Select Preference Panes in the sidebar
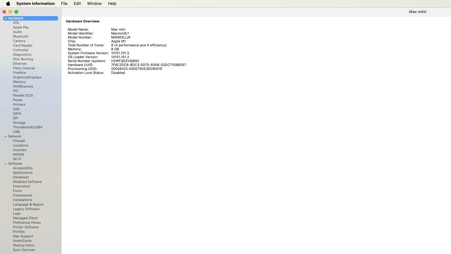 tap(27, 223)
